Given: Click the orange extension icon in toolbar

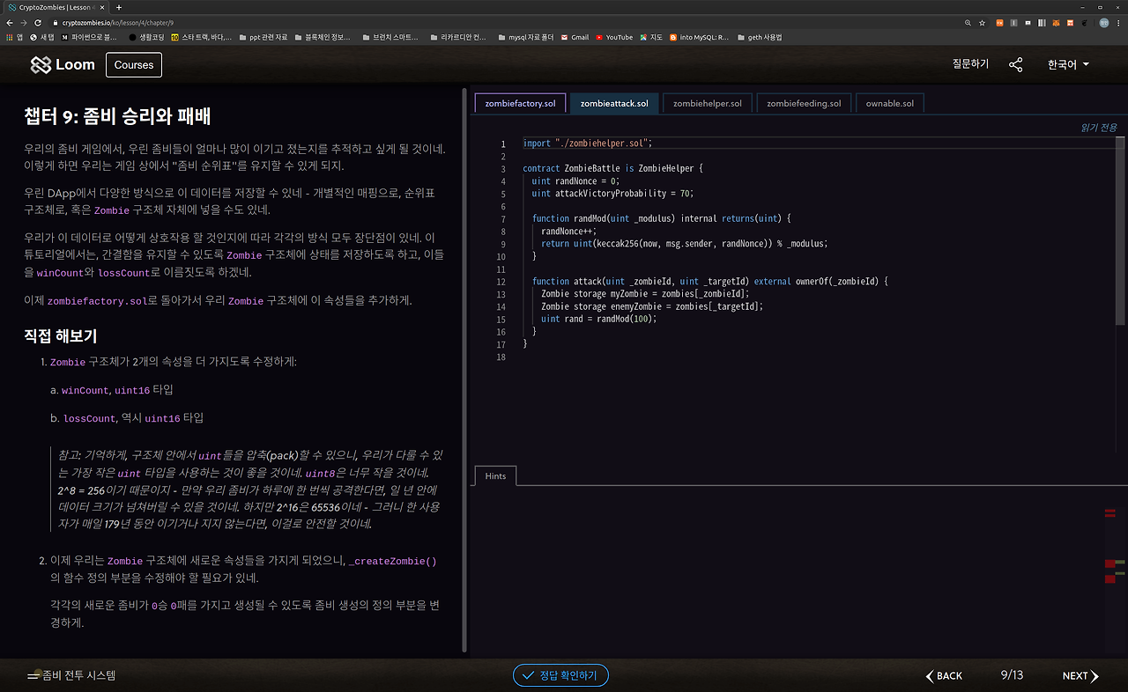Looking at the screenshot, I should (999, 22).
